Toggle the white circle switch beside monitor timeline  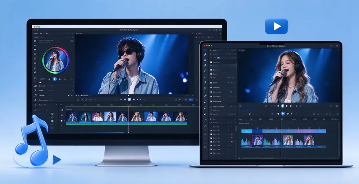click(62, 120)
